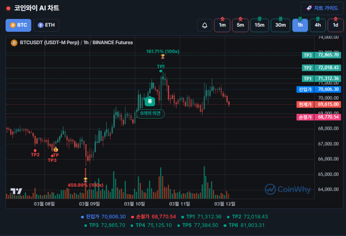Screen dimensions: 346x236
Task: Click the red TP2 marker dot
Action: [35, 150]
